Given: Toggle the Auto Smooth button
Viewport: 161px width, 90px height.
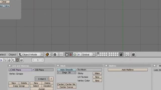Looking at the screenshot, I should coord(66,70).
